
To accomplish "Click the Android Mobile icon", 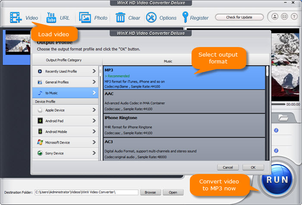I will pyautogui.click(x=40, y=132).
